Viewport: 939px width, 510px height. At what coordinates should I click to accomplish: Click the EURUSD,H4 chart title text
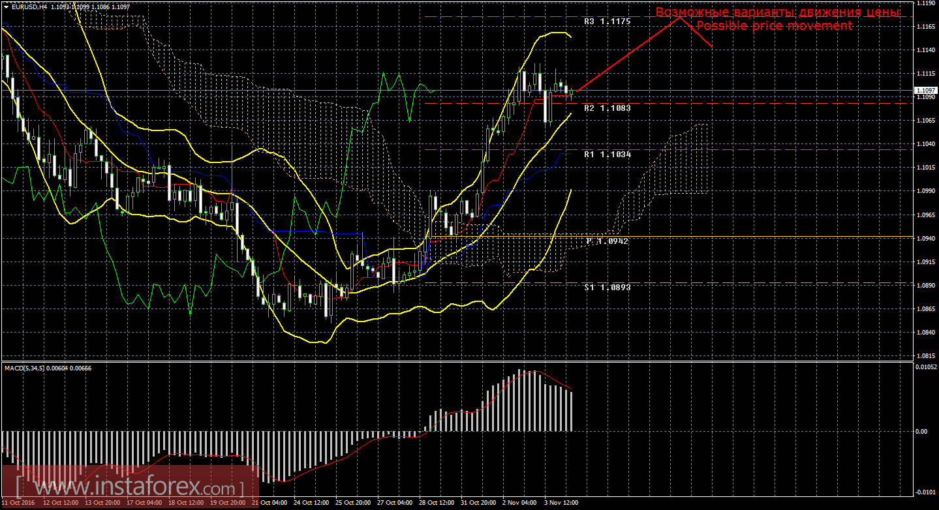point(29,7)
